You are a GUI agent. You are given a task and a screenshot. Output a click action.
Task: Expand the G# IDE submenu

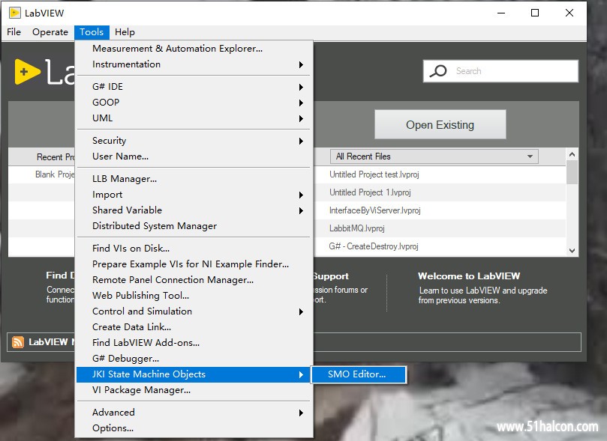pos(194,87)
